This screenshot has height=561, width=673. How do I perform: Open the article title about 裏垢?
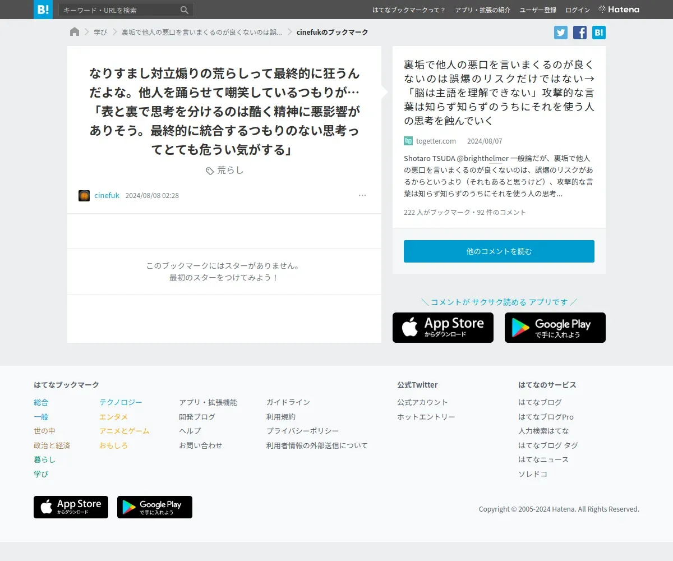(499, 93)
